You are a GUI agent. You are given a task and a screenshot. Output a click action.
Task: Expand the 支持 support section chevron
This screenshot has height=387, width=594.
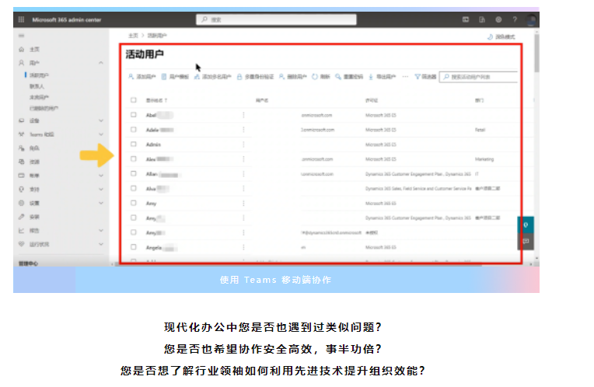101,189
